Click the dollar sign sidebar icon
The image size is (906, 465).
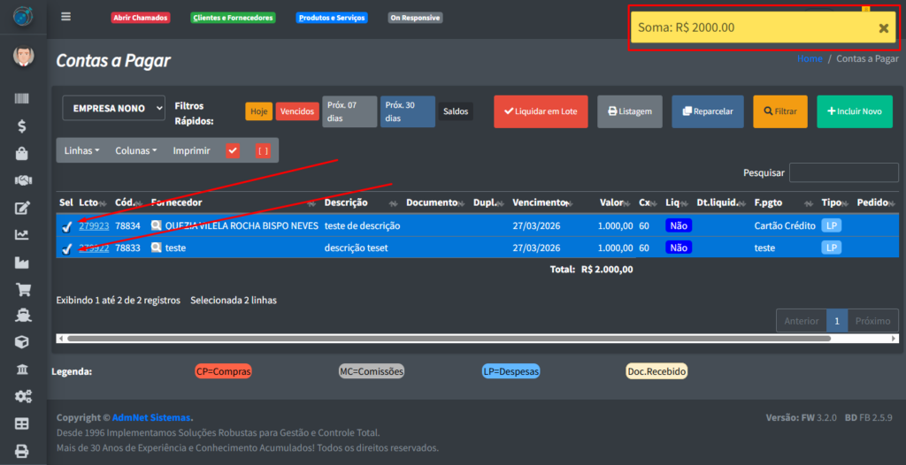pyautogui.click(x=22, y=126)
